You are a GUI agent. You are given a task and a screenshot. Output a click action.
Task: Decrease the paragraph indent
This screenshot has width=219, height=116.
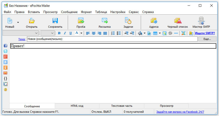126,33
